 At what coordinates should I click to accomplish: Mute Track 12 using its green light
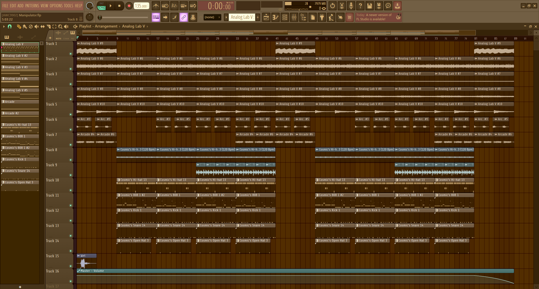pyautogui.click(x=70, y=220)
